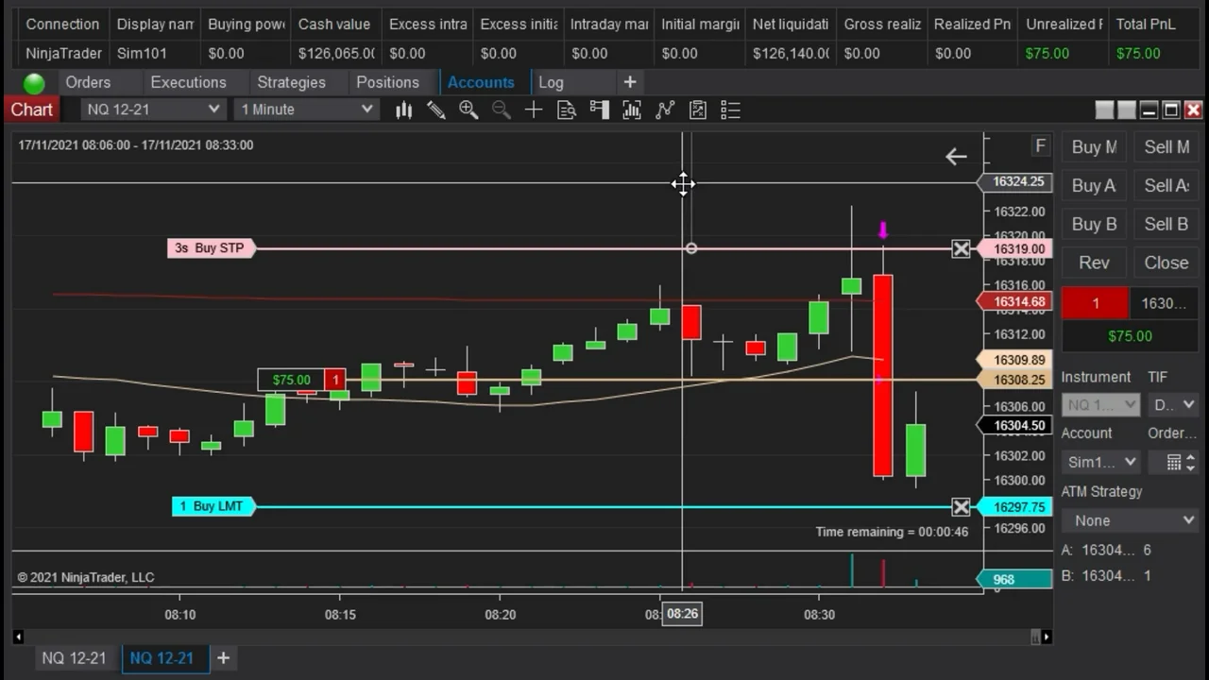
Task: Add a new chart tab with plus
Action: pos(223,657)
